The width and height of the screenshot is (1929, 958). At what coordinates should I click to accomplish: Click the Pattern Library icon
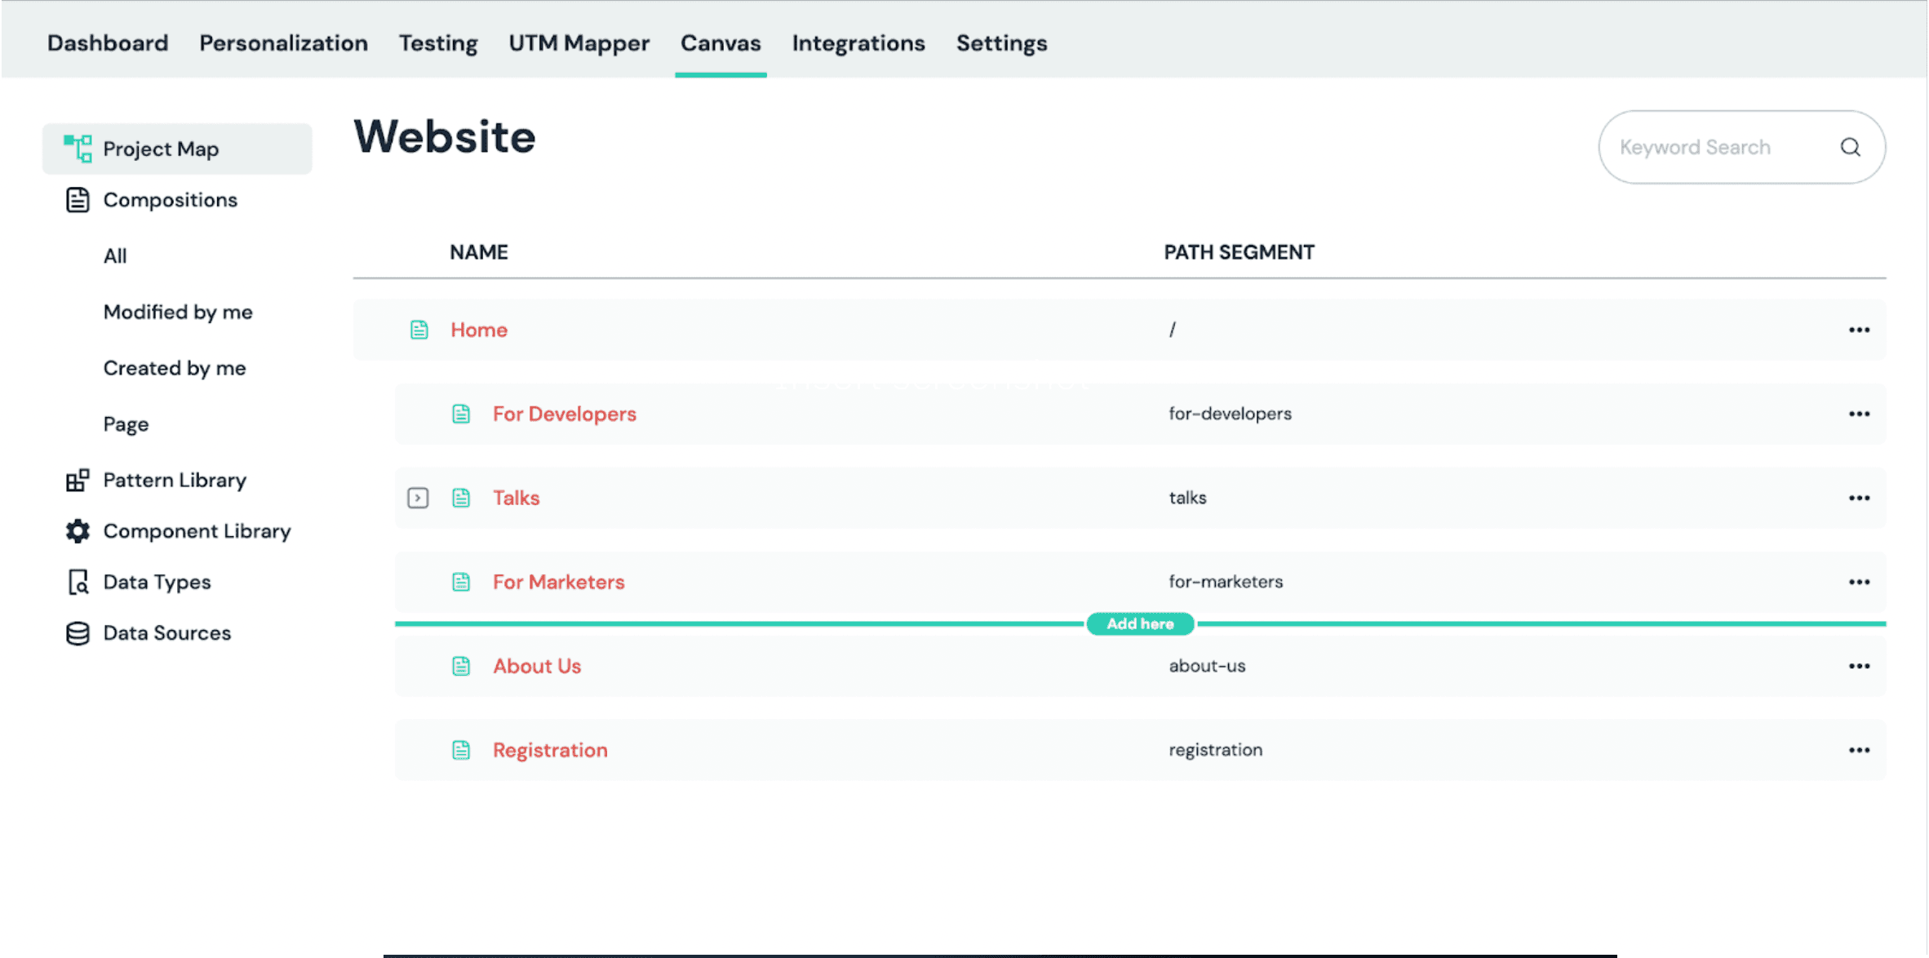pyautogui.click(x=78, y=480)
